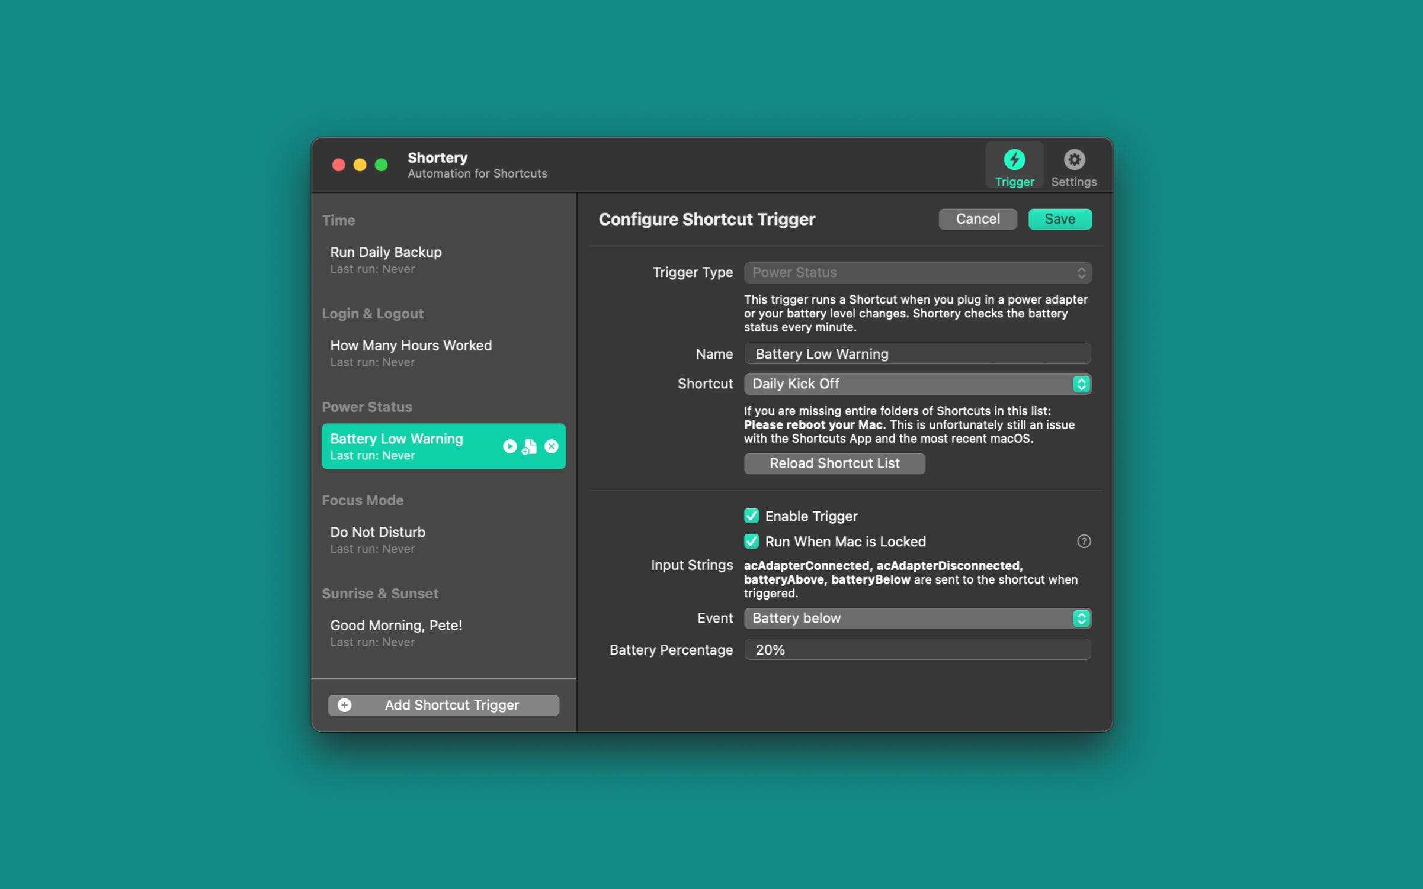The width and height of the screenshot is (1423, 889).
Task: Switch to the Trigger tab
Action: [x=1014, y=166]
